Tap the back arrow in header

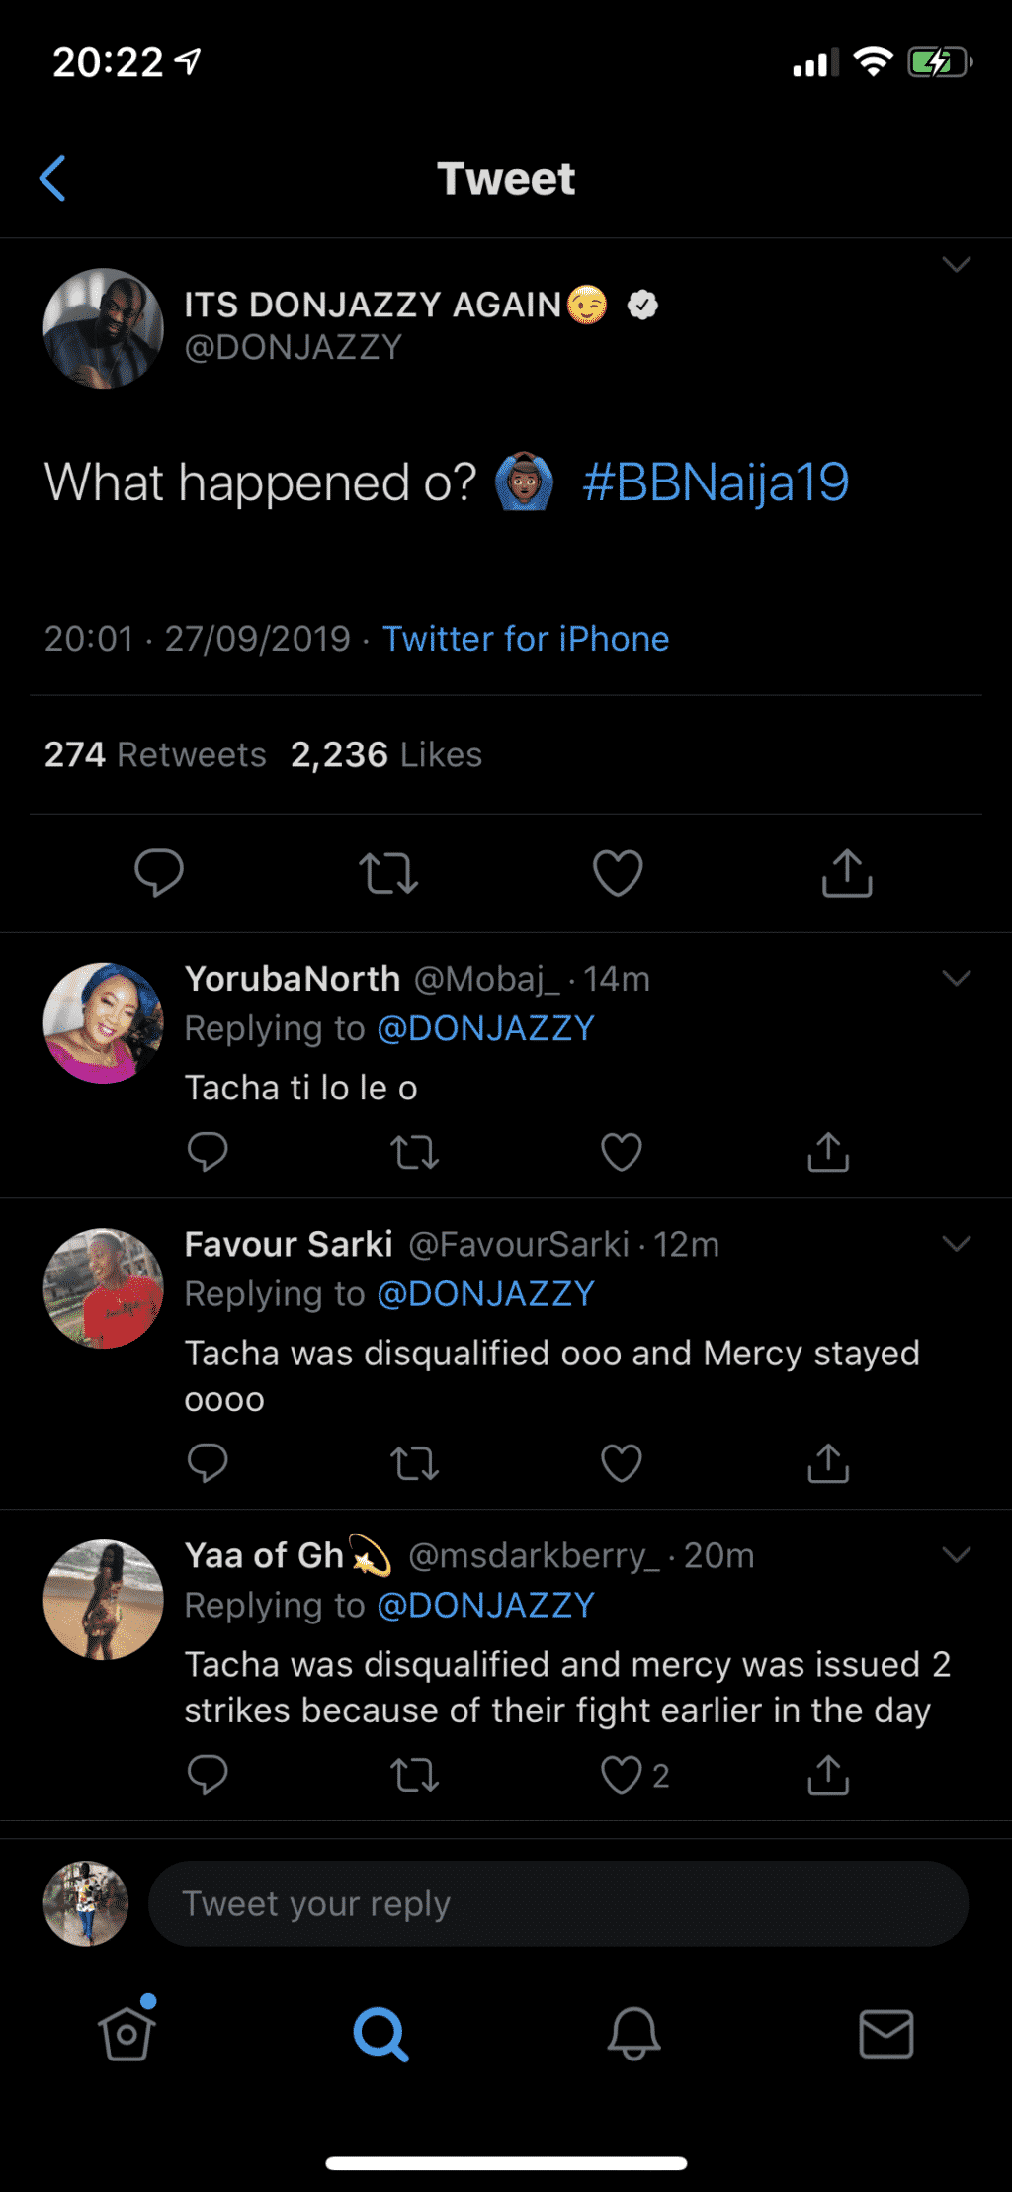(x=52, y=179)
